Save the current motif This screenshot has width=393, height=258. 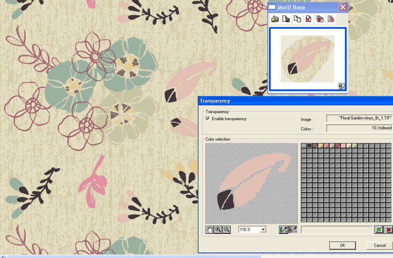click(287, 19)
